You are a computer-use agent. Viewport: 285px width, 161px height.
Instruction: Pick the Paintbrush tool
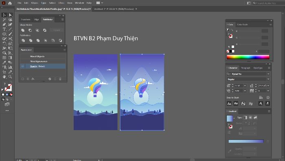pyautogui.click(x=10, y=34)
